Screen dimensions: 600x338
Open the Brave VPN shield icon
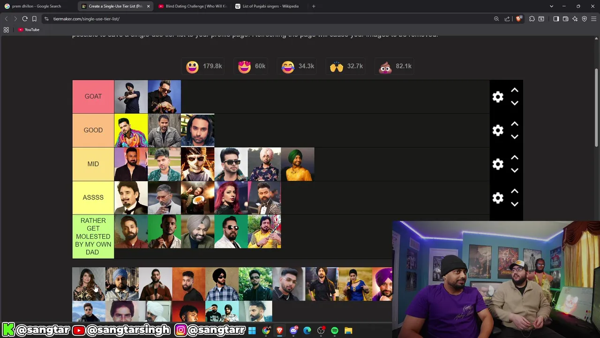pyautogui.click(x=585, y=19)
